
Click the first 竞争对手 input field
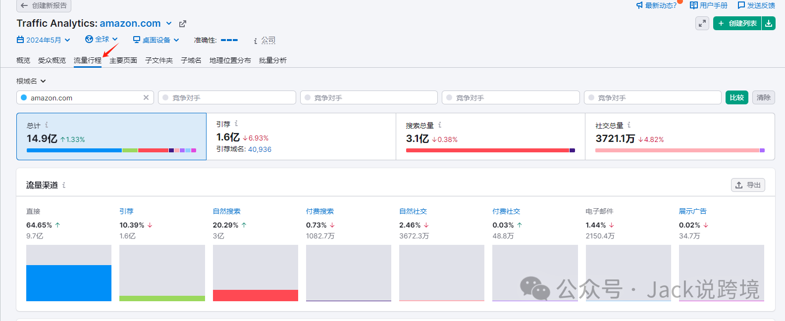click(x=227, y=97)
